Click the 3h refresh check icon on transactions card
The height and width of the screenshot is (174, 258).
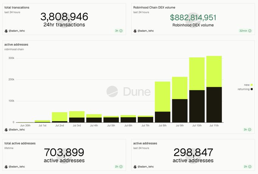(x=121, y=31)
